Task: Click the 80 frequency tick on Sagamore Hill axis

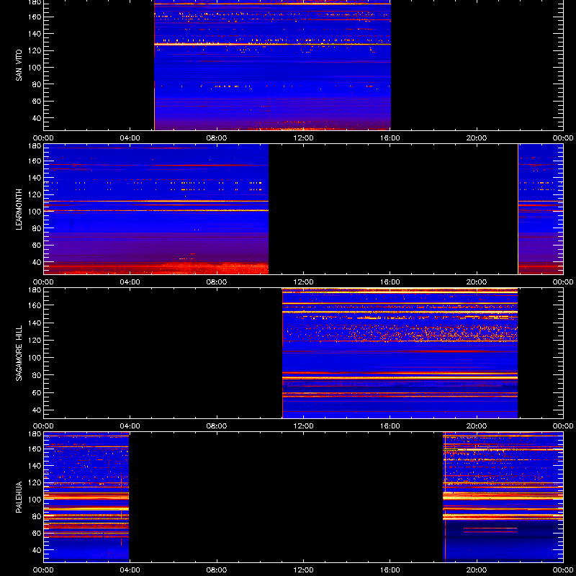Action: [38, 375]
